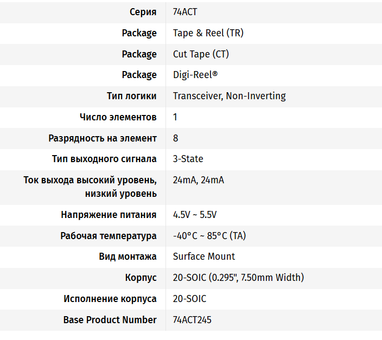
Task: Click the 24mA, 24mA output current value
Action: pos(198,180)
